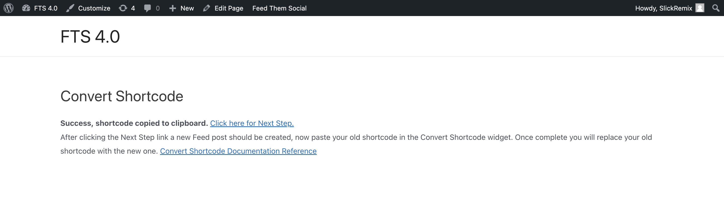Click the pending updates count 4
Viewport: 724px width, 205px height.
coord(133,8)
